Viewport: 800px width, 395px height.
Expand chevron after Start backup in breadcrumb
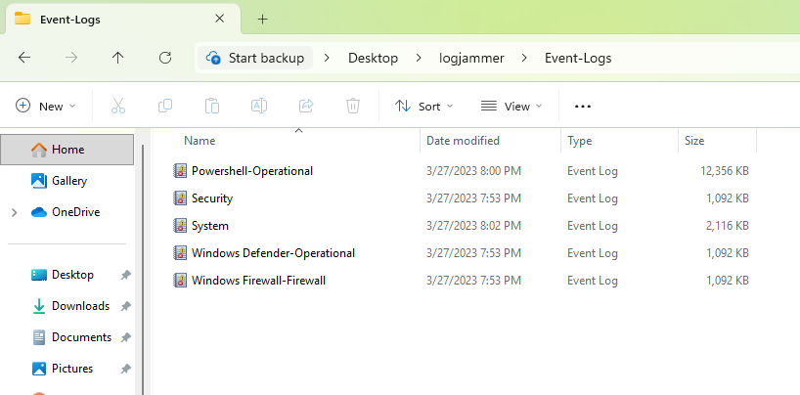point(327,59)
